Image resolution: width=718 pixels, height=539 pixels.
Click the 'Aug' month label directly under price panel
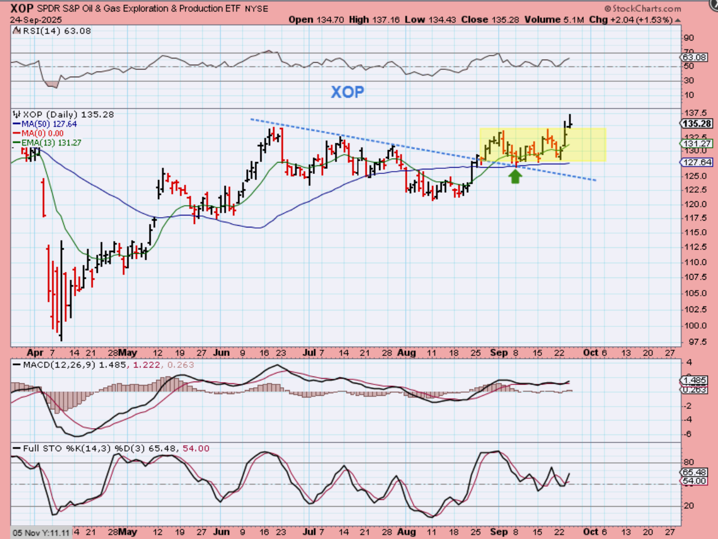pos(408,353)
